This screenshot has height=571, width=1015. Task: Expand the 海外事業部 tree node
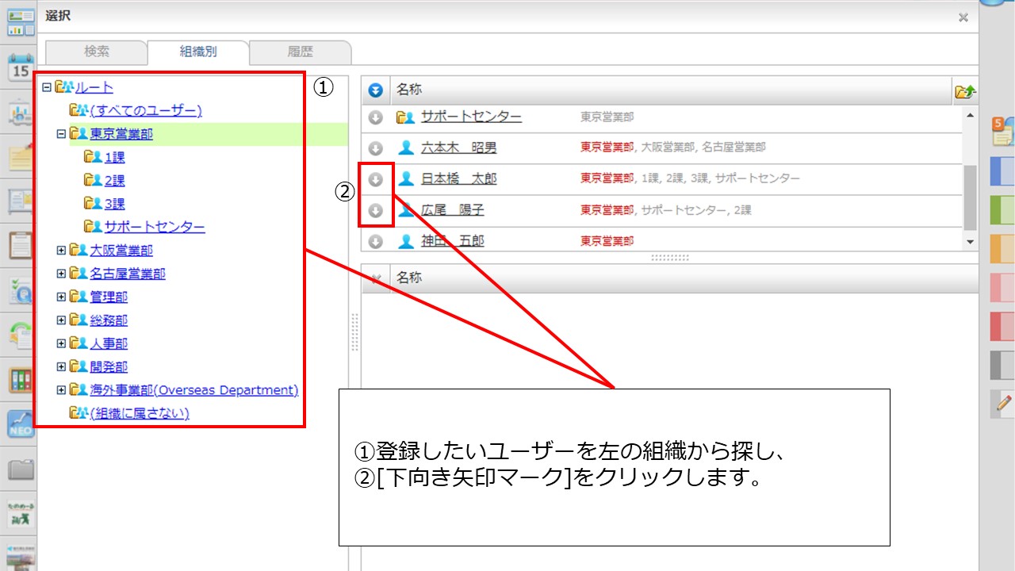click(x=61, y=390)
